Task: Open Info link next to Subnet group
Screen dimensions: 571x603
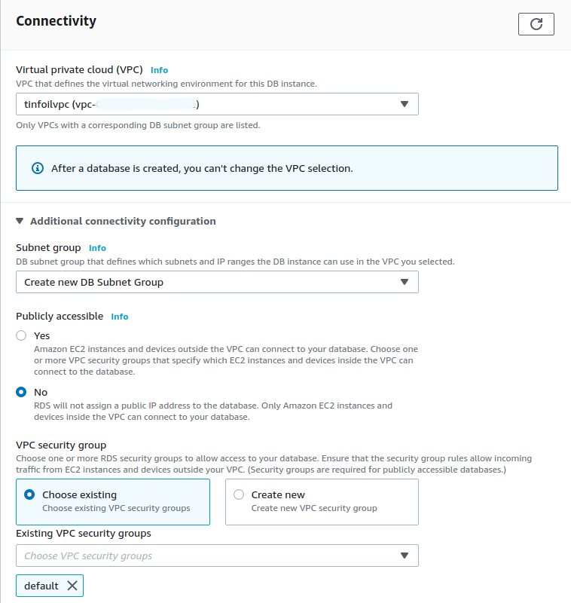Action: [x=97, y=247]
